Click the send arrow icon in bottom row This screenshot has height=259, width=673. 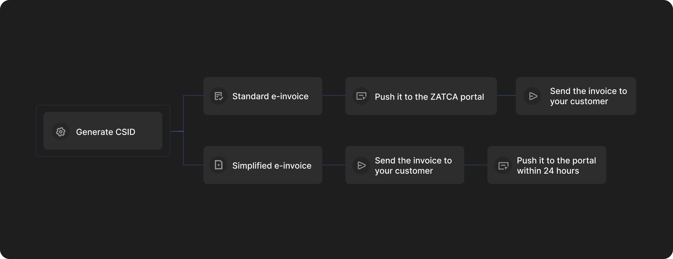(361, 165)
